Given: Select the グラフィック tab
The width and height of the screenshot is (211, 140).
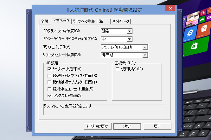Looking at the screenshot, I should click(61, 21).
